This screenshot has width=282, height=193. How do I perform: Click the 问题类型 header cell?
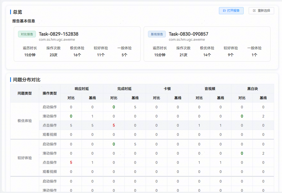pyautogui.click(x=25, y=93)
